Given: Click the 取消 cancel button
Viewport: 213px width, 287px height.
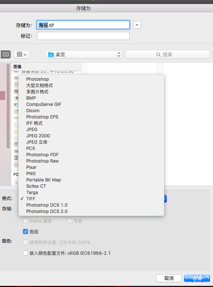Looking at the screenshot, I should 169,278.
